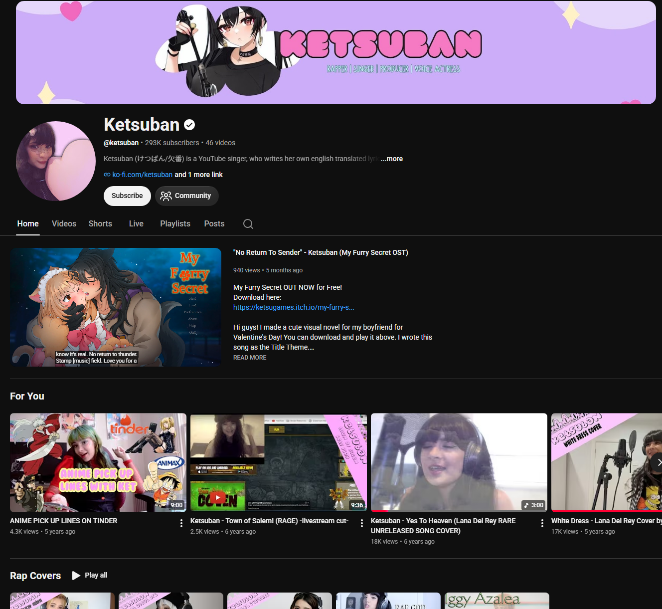Open options menu for Yes To Heaven video
This screenshot has height=609, width=662.
(x=542, y=523)
